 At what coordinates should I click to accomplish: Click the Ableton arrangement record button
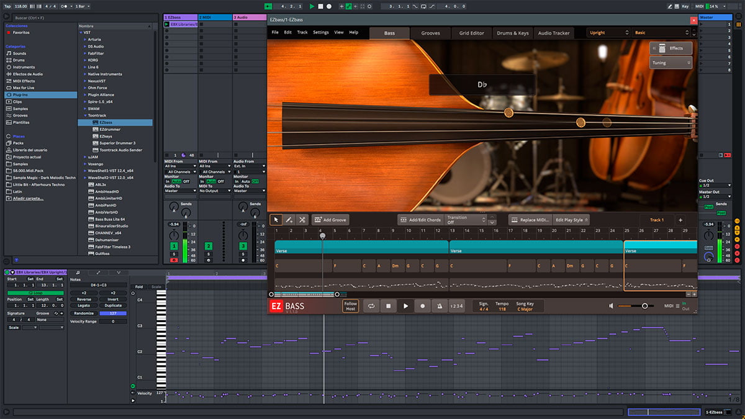[x=328, y=6]
